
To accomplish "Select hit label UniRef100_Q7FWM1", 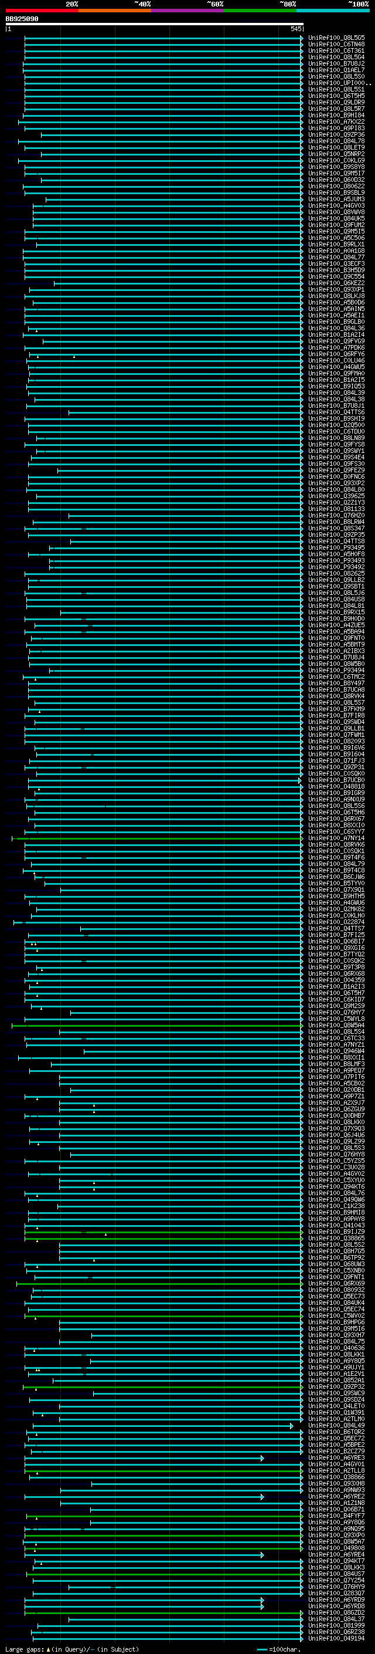I will coord(336,735).
